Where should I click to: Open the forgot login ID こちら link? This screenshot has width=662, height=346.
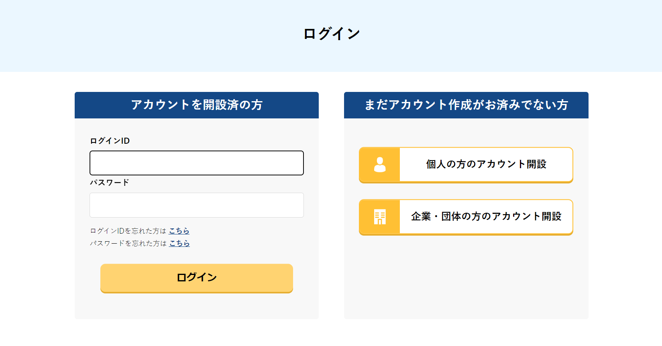click(179, 231)
